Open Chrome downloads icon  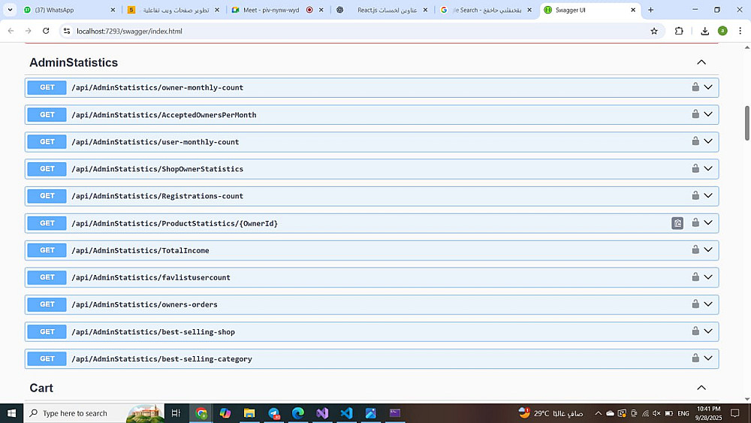[704, 31]
